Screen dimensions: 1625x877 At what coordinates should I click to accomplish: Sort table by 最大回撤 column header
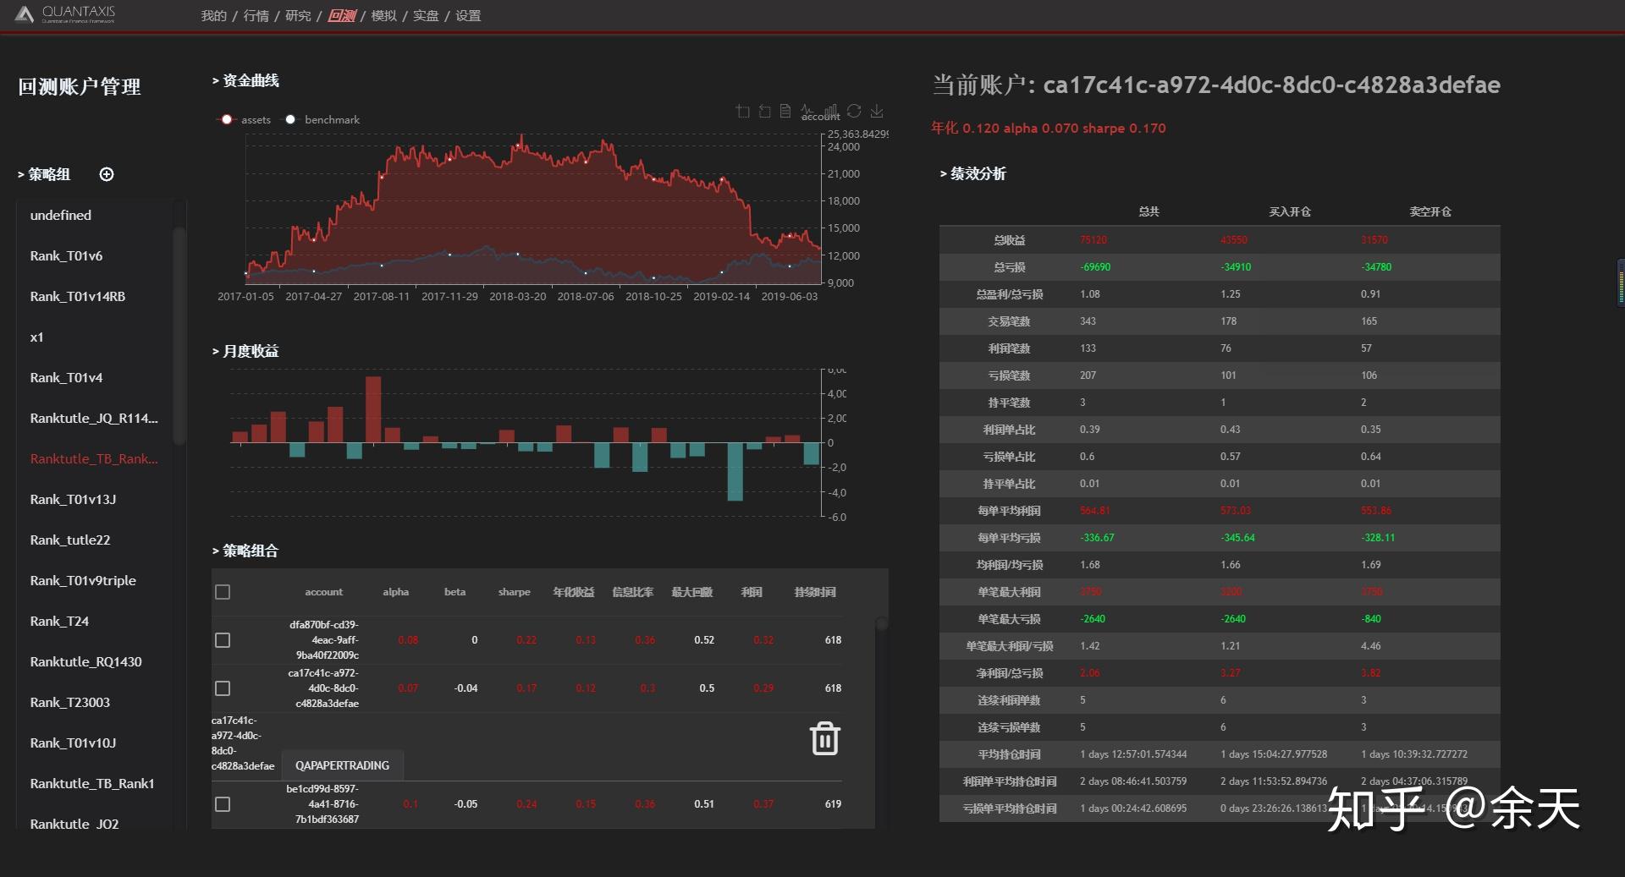(691, 592)
